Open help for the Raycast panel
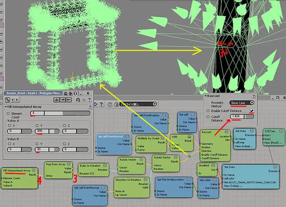This screenshot has width=286, height=207. tap(254, 96)
